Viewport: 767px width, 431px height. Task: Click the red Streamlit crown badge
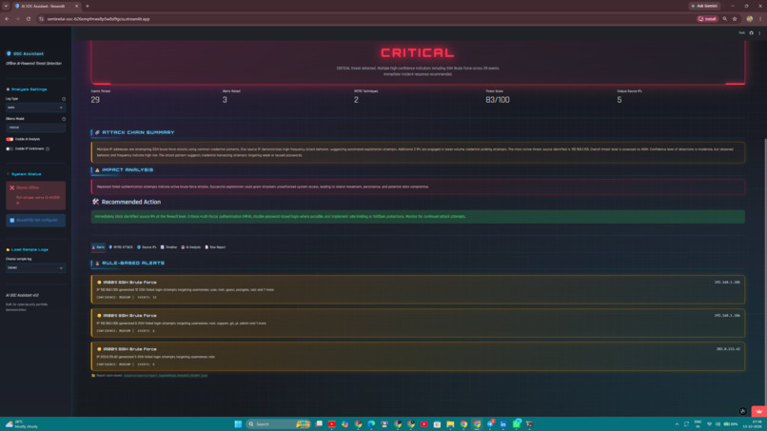[758, 411]
